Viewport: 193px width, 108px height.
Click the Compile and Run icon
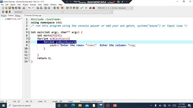click(74, 8)
